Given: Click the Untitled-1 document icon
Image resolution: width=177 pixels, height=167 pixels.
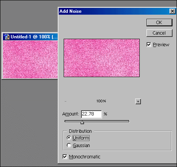Looking at the screenshot, I should point(6,37).
